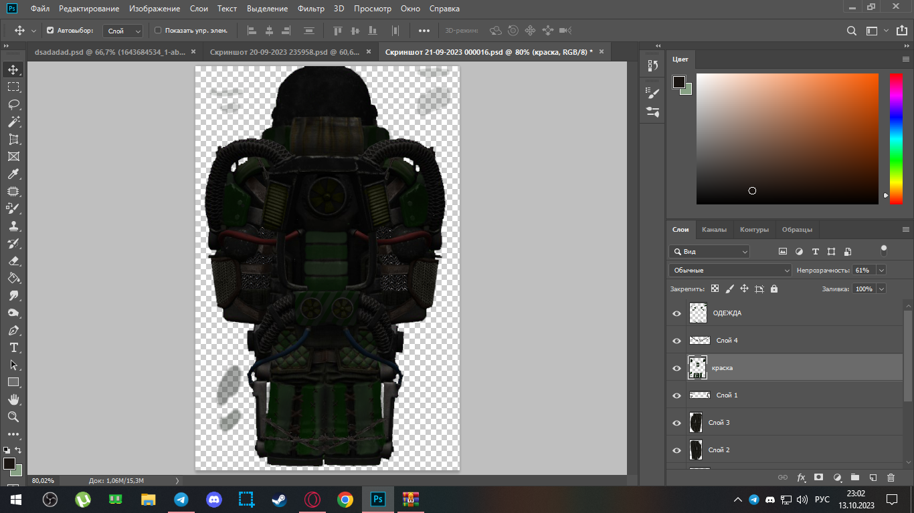Hide the Слой 4 layer
The image size is (914, 513).
pos(676,341)
